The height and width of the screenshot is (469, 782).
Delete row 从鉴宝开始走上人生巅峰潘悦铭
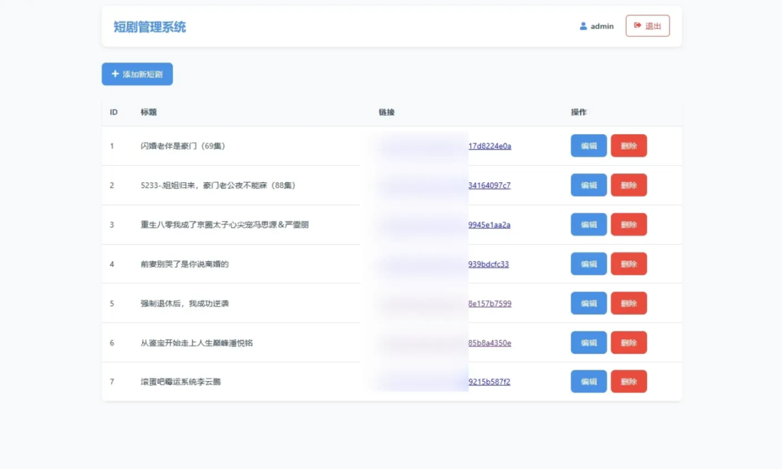[629, 343]
